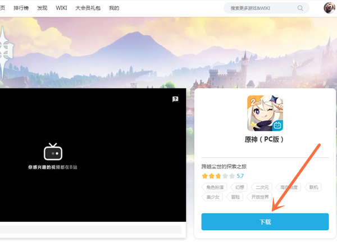This screenshot has width=337, height=252.
Task: Open the 排行榜 tab
Action: click(22, 8)
